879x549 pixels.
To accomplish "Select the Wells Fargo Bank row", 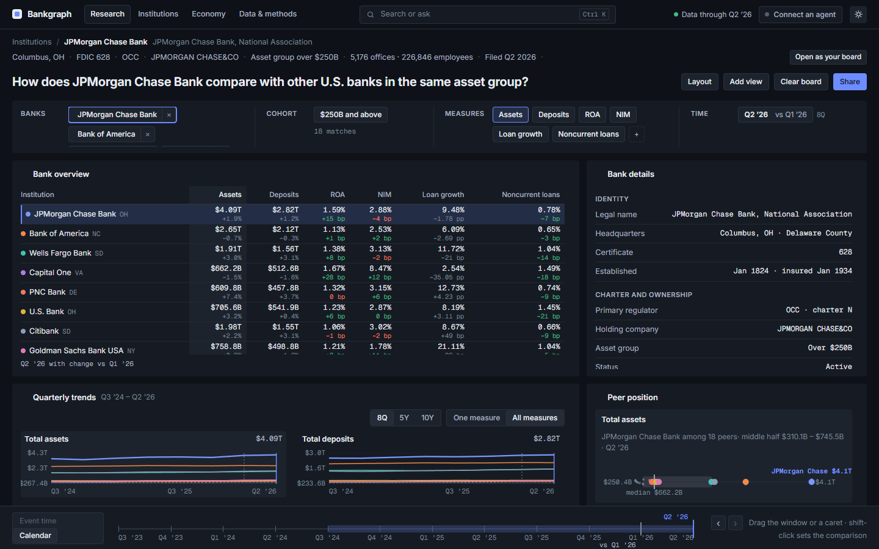I will (292, 253).
